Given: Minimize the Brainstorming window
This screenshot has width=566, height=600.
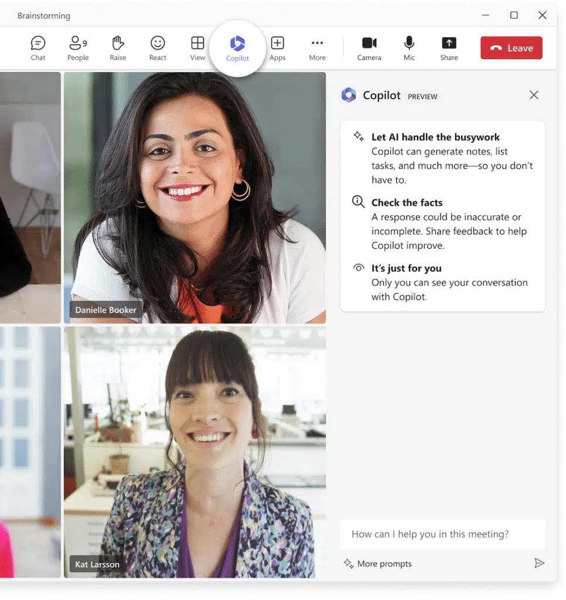Looking at the screenshot, I should pos(486,15).
